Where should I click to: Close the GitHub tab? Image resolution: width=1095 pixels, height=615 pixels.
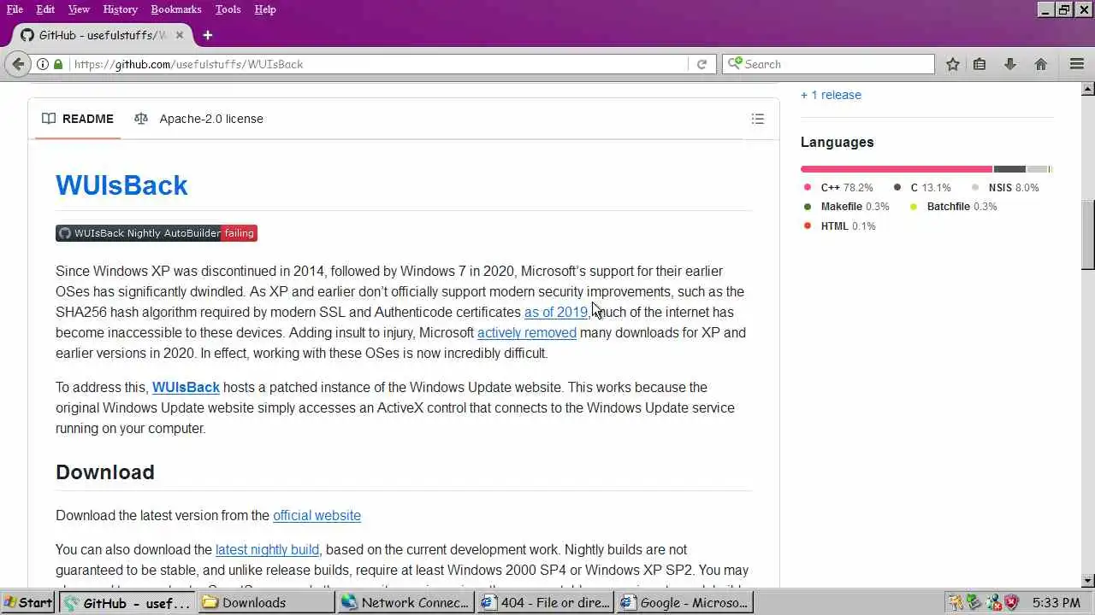click(x=181, y=35)
